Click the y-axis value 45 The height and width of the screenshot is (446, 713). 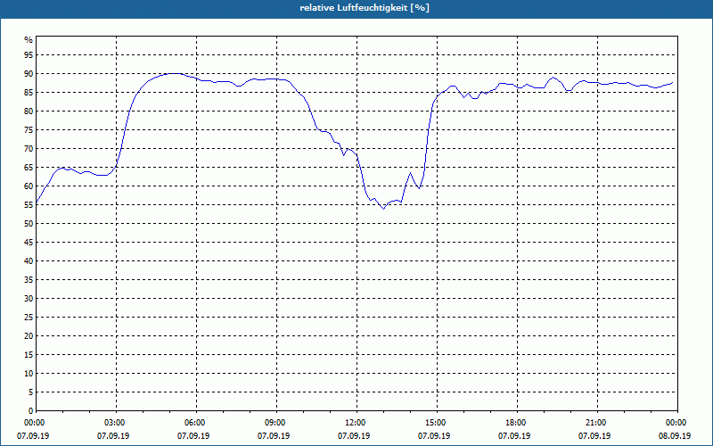(x=29, y=243)
